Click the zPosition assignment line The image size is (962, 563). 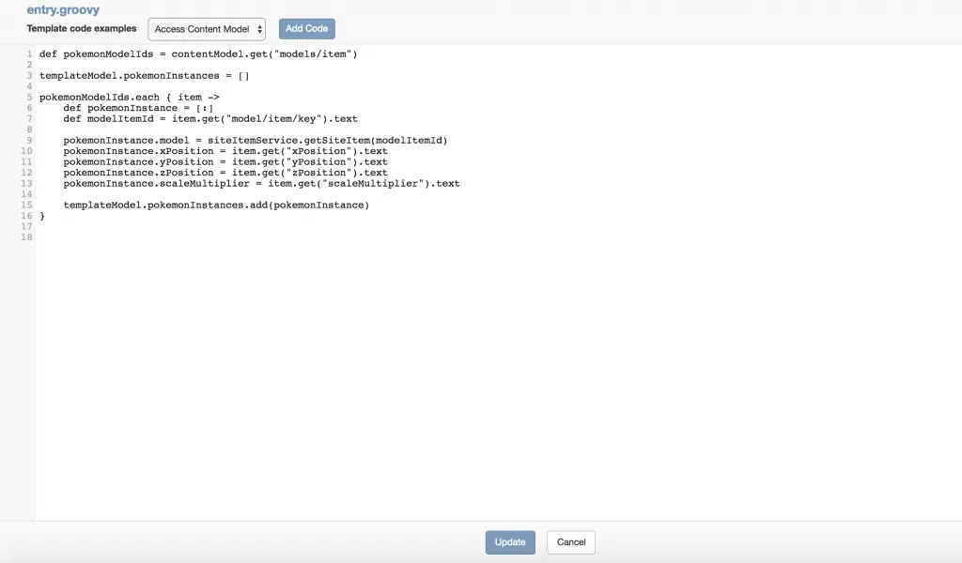coord(225,173)
